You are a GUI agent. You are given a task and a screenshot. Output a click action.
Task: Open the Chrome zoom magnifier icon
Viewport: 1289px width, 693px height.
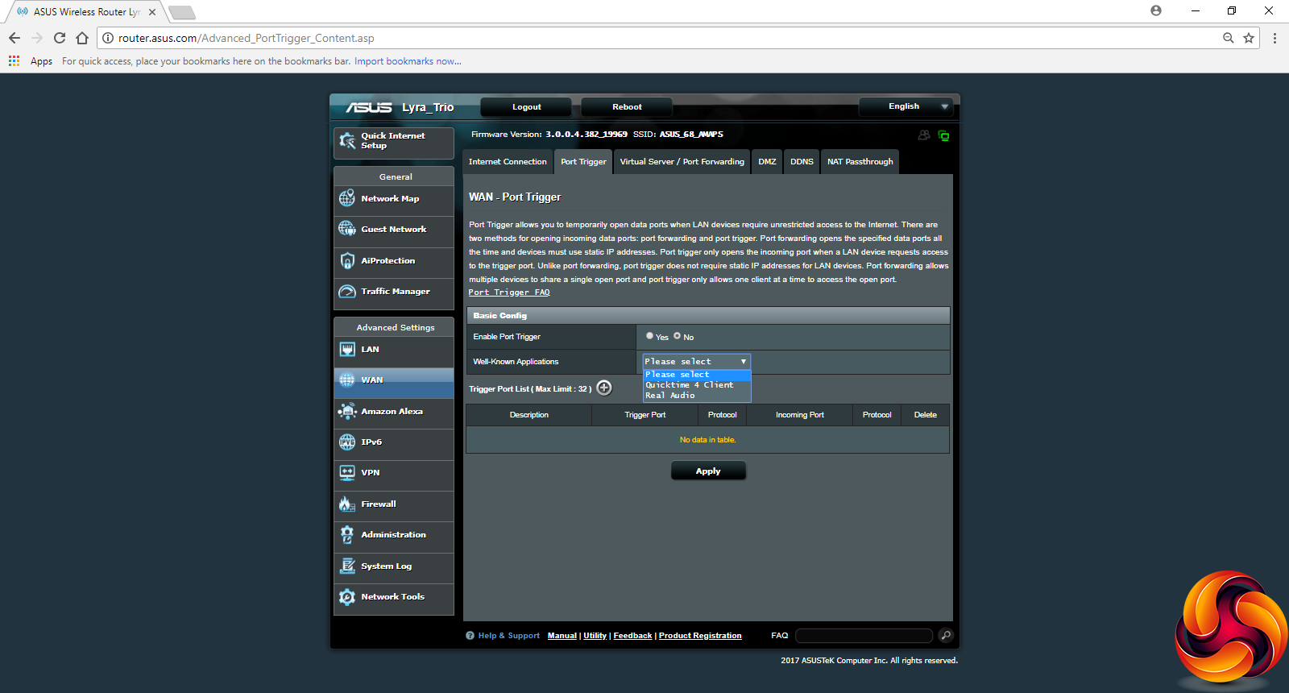tap(1229, 38)
